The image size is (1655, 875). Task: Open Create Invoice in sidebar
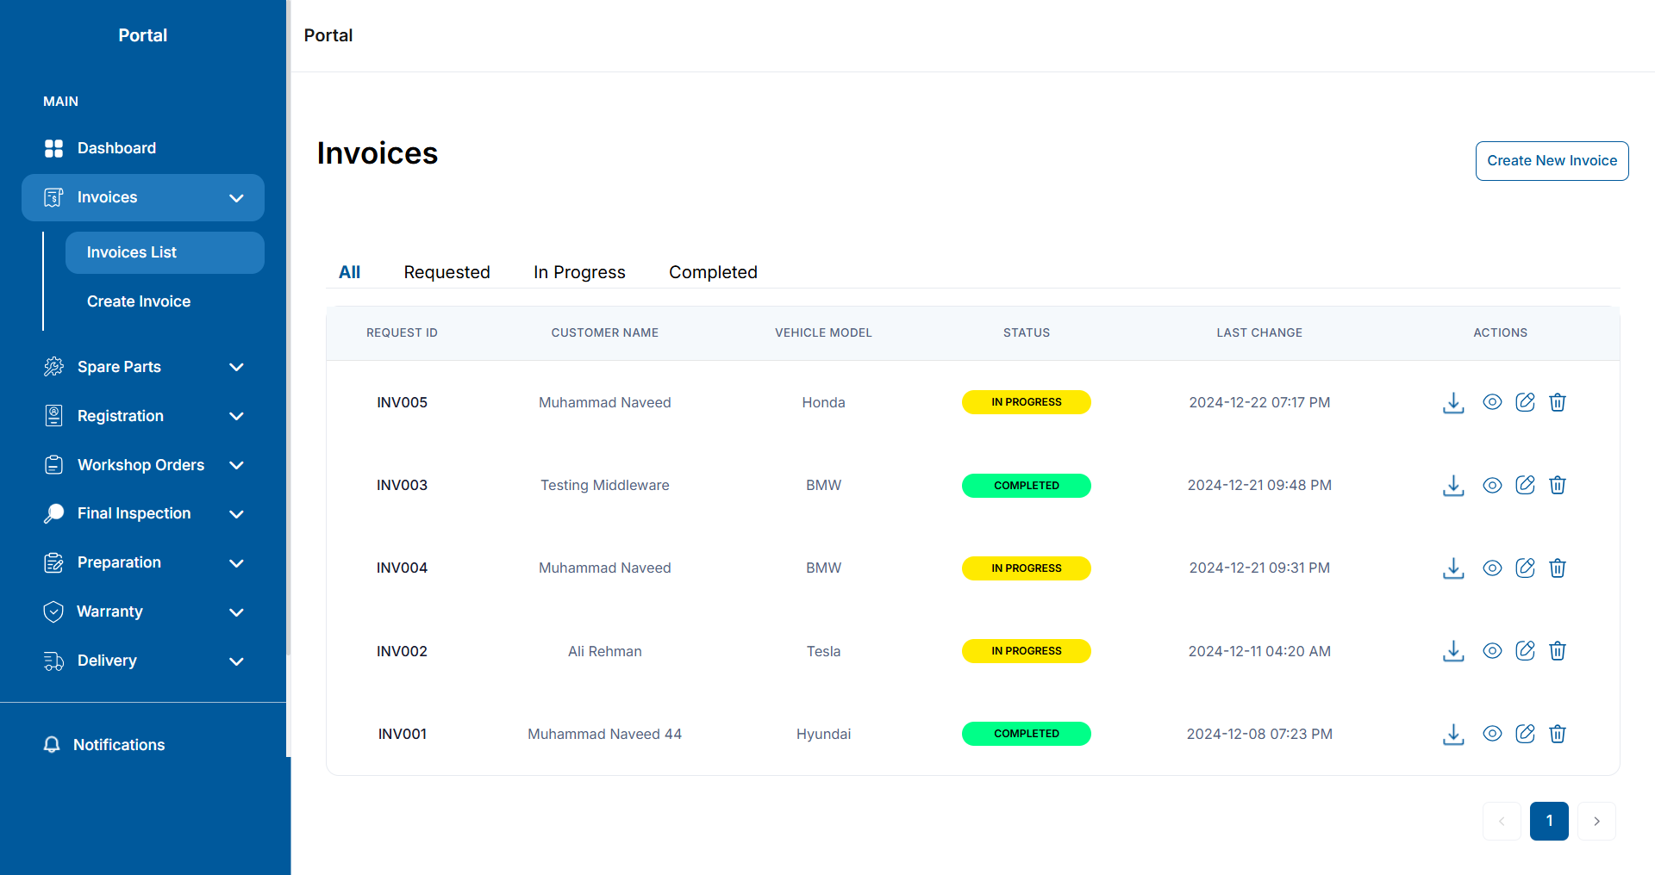click(139, 301)
